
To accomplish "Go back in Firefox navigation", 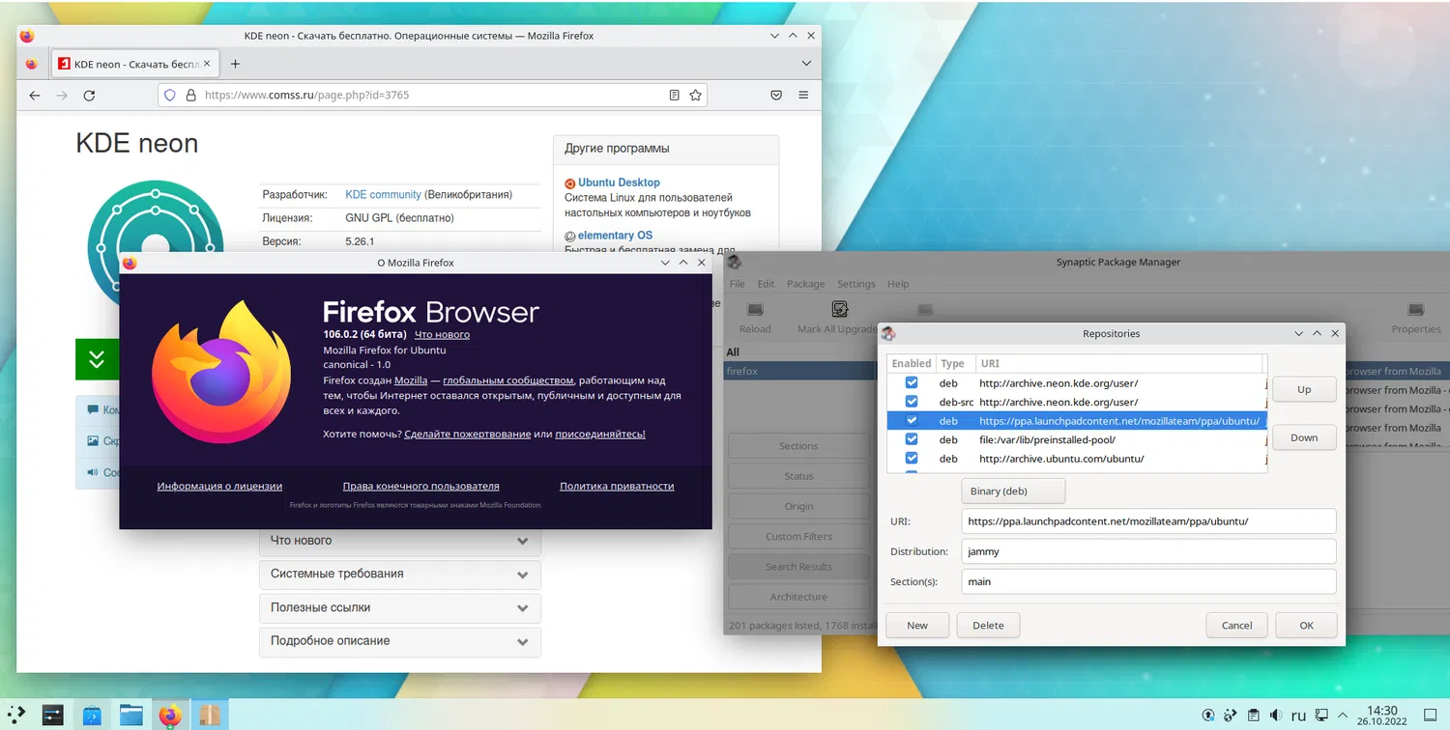I will [35, 96].
